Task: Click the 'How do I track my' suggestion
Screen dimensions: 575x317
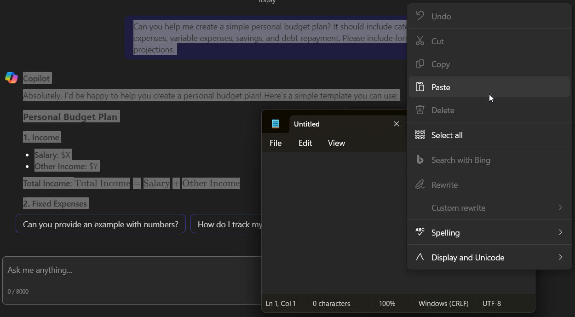Action: [228, 224]
